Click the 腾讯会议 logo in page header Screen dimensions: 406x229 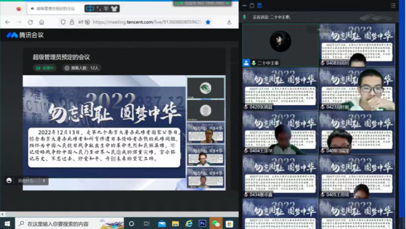coord(25,35)
